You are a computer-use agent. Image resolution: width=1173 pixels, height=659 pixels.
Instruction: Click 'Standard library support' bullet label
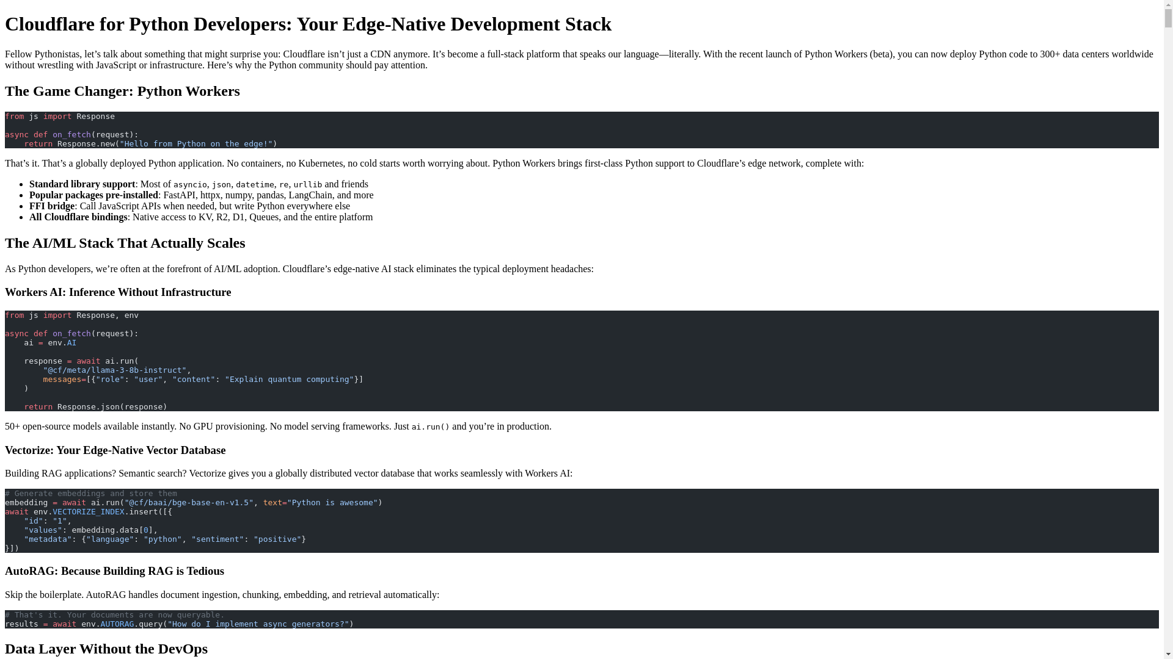tap(82, 184)
